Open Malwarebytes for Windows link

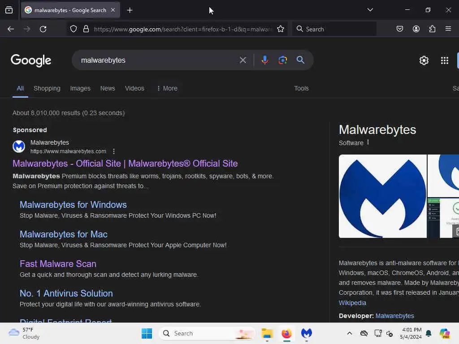pos(73,205)
